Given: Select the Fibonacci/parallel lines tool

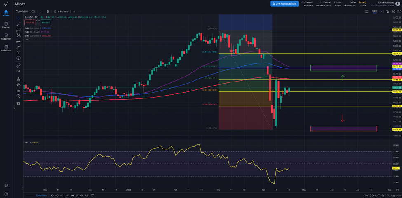Looking at the screenshot, I should (x=19, y=30).
